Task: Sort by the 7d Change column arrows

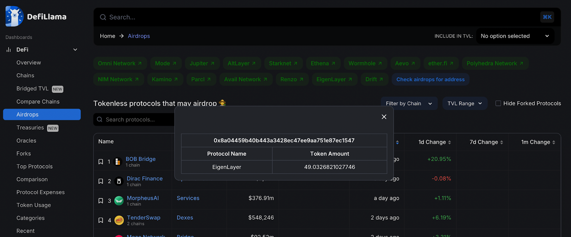Action: [x=502, y=142]
